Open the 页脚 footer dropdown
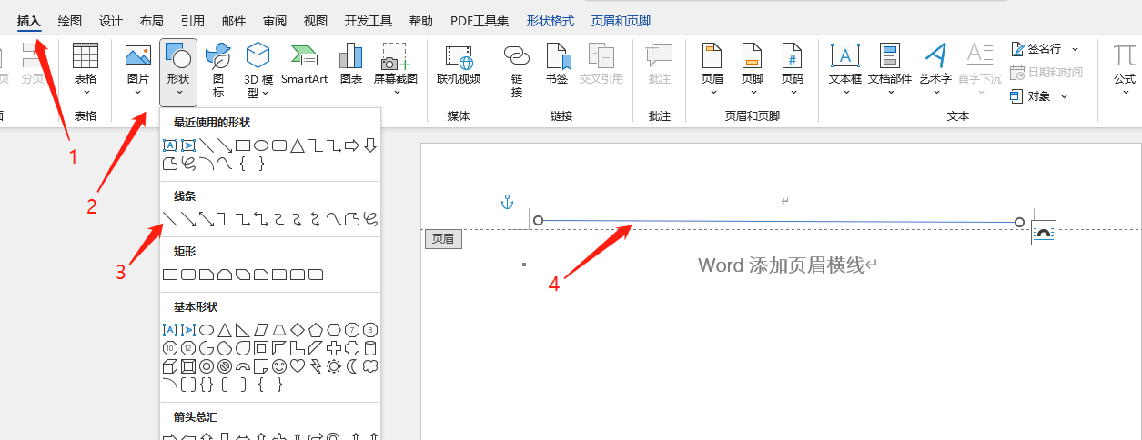 click(x=752, y=70)
